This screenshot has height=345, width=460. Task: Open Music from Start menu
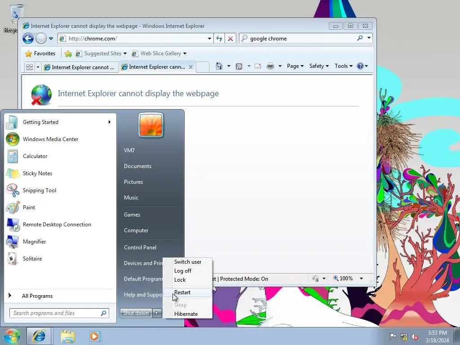pyautogui.click(x=131, y=198)
